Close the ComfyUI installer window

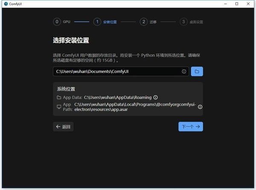[248, 4]
